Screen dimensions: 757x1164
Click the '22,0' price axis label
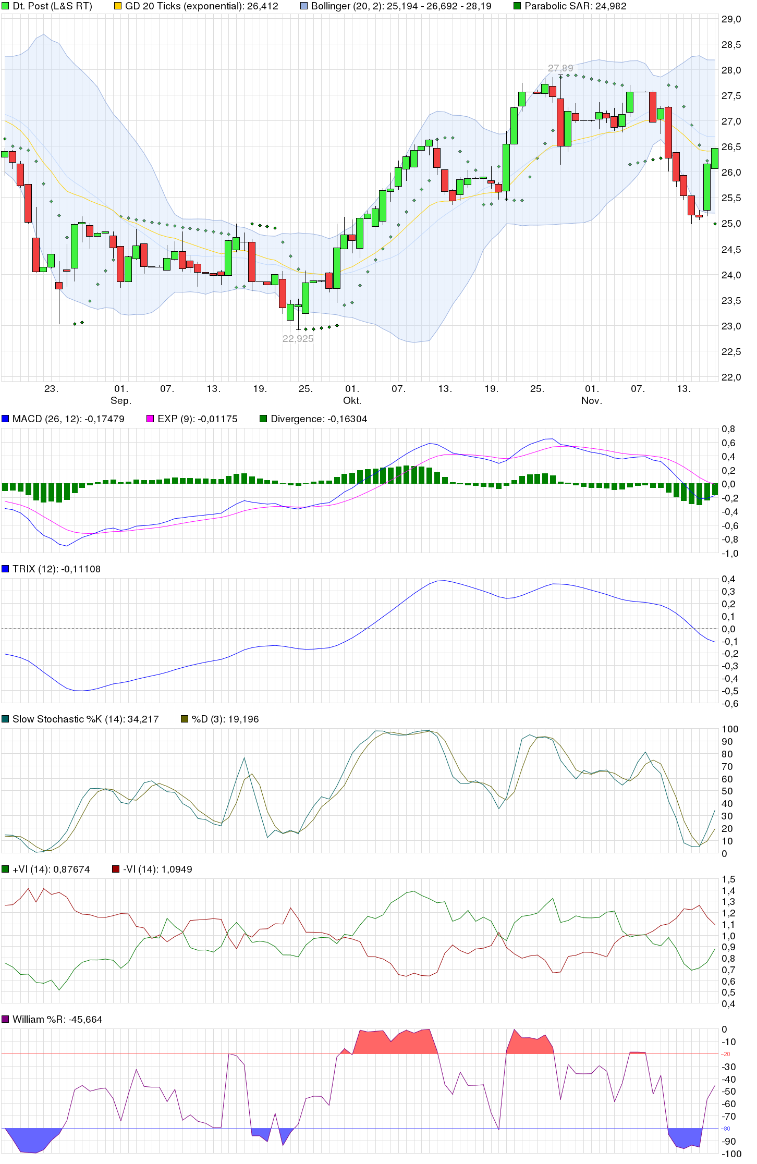[731, 377]
